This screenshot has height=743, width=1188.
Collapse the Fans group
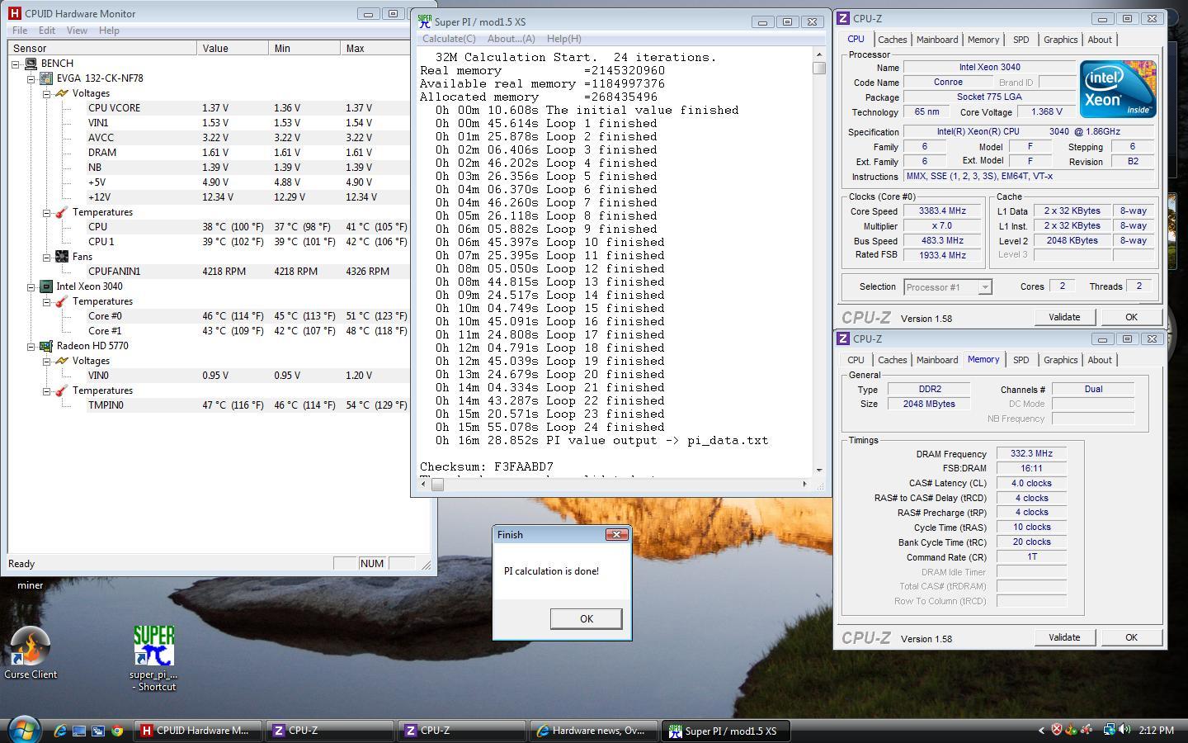click(47, 257)
